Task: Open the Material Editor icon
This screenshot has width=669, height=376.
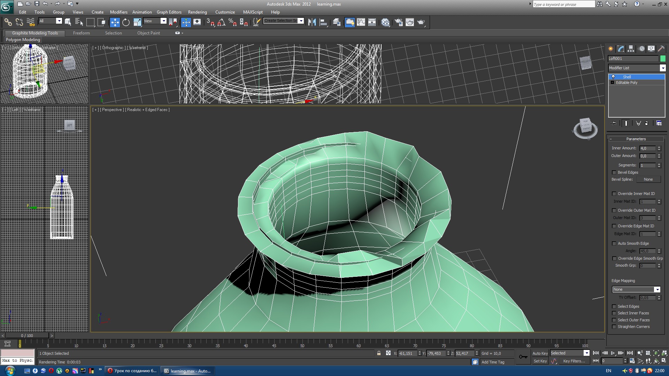Action: [385, 22]
